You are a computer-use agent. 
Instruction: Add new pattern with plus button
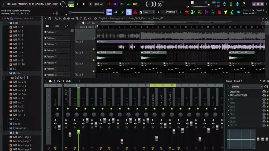pos(181,12)
